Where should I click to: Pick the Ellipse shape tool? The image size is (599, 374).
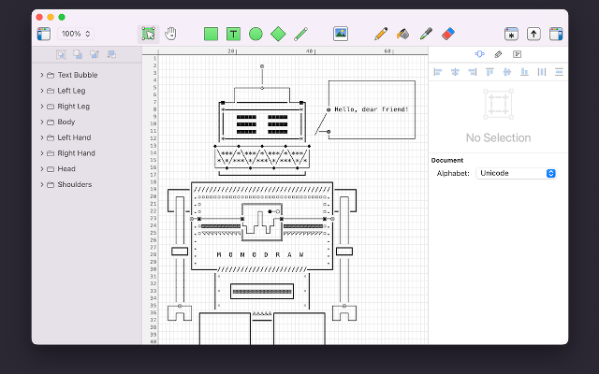pyautogui.click(x=256, y=34)
